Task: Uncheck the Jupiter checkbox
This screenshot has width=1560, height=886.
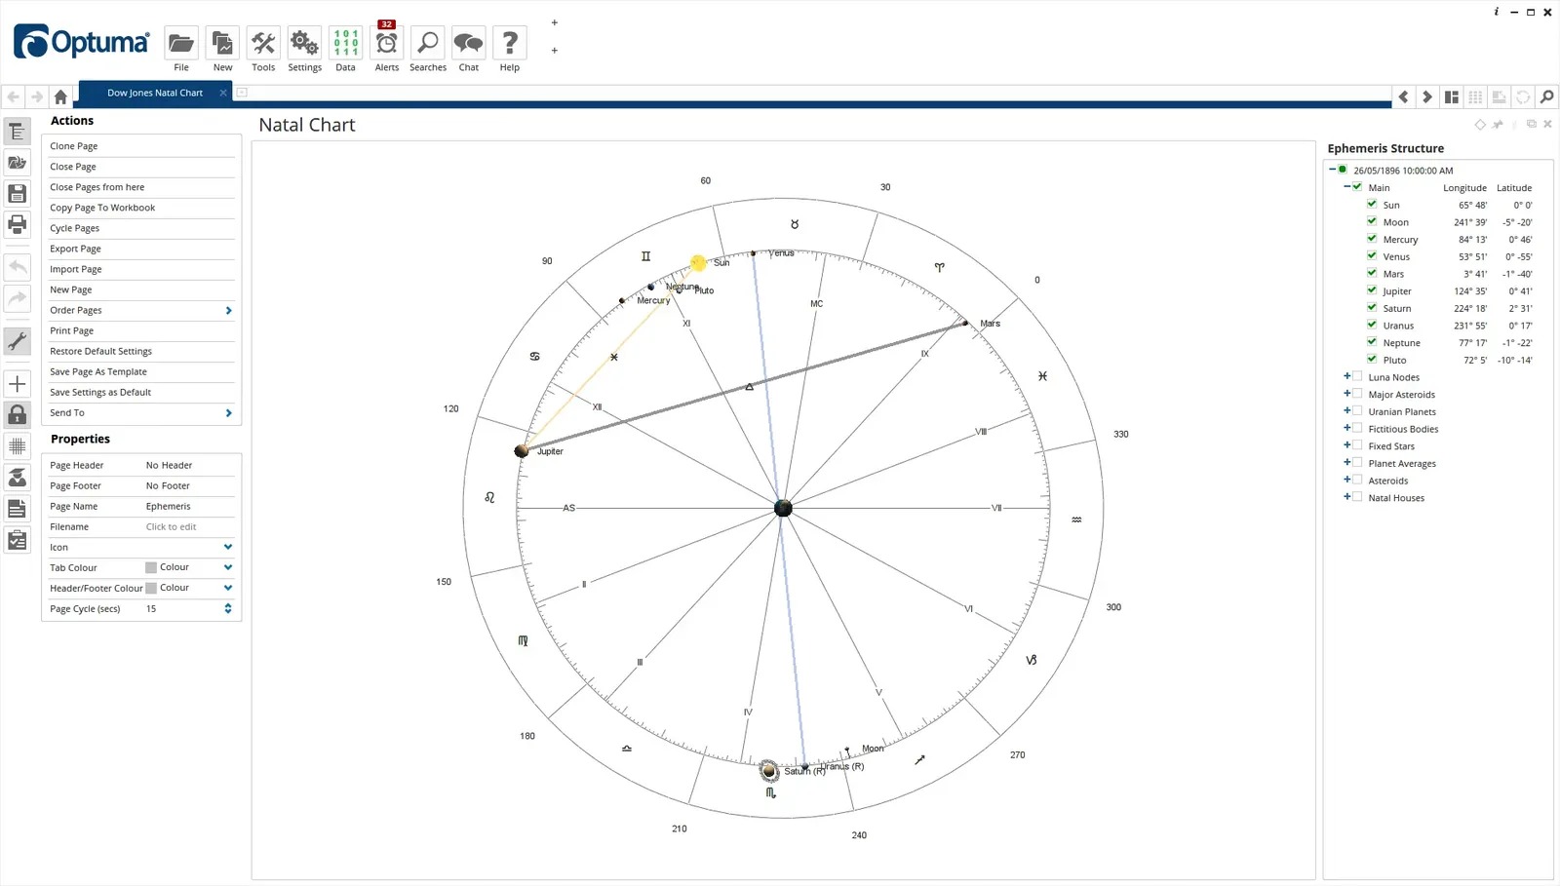Action: 1372,289
